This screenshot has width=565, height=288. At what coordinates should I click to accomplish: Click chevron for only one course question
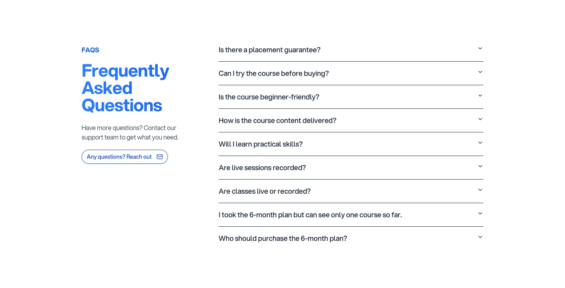coord(480,213)
